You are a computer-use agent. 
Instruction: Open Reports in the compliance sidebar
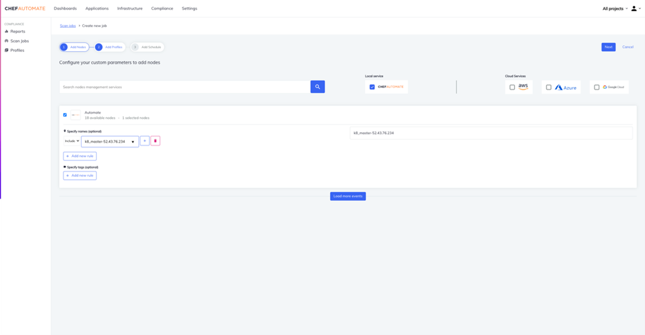18,32
